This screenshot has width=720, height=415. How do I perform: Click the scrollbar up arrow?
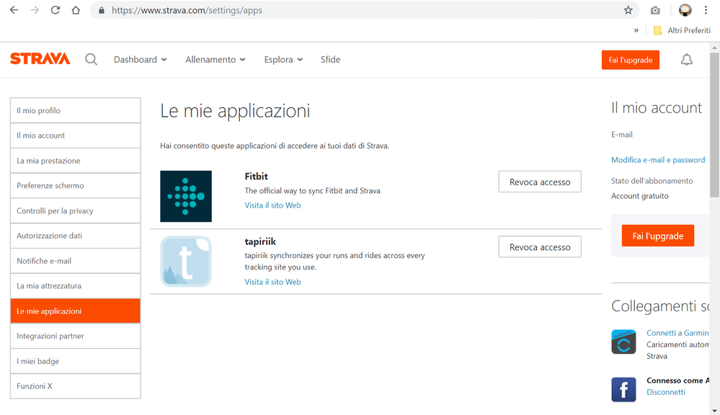714,48
